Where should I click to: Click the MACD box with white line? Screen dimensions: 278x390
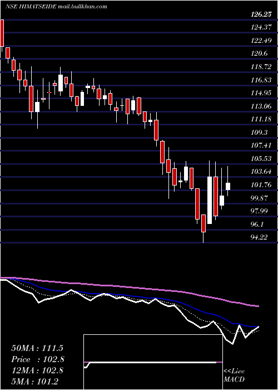153,362
